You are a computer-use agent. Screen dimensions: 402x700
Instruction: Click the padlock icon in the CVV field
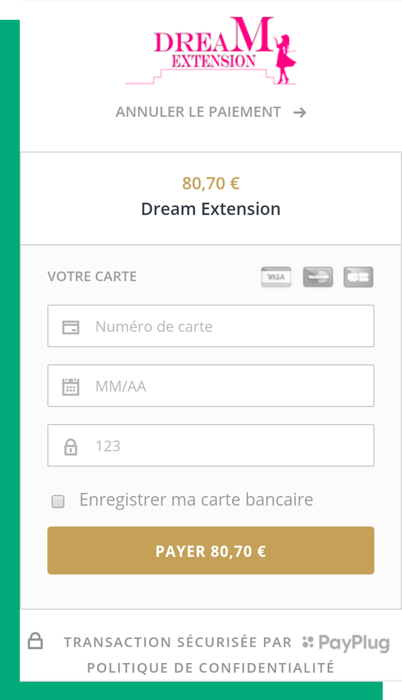tap(71, 446)
